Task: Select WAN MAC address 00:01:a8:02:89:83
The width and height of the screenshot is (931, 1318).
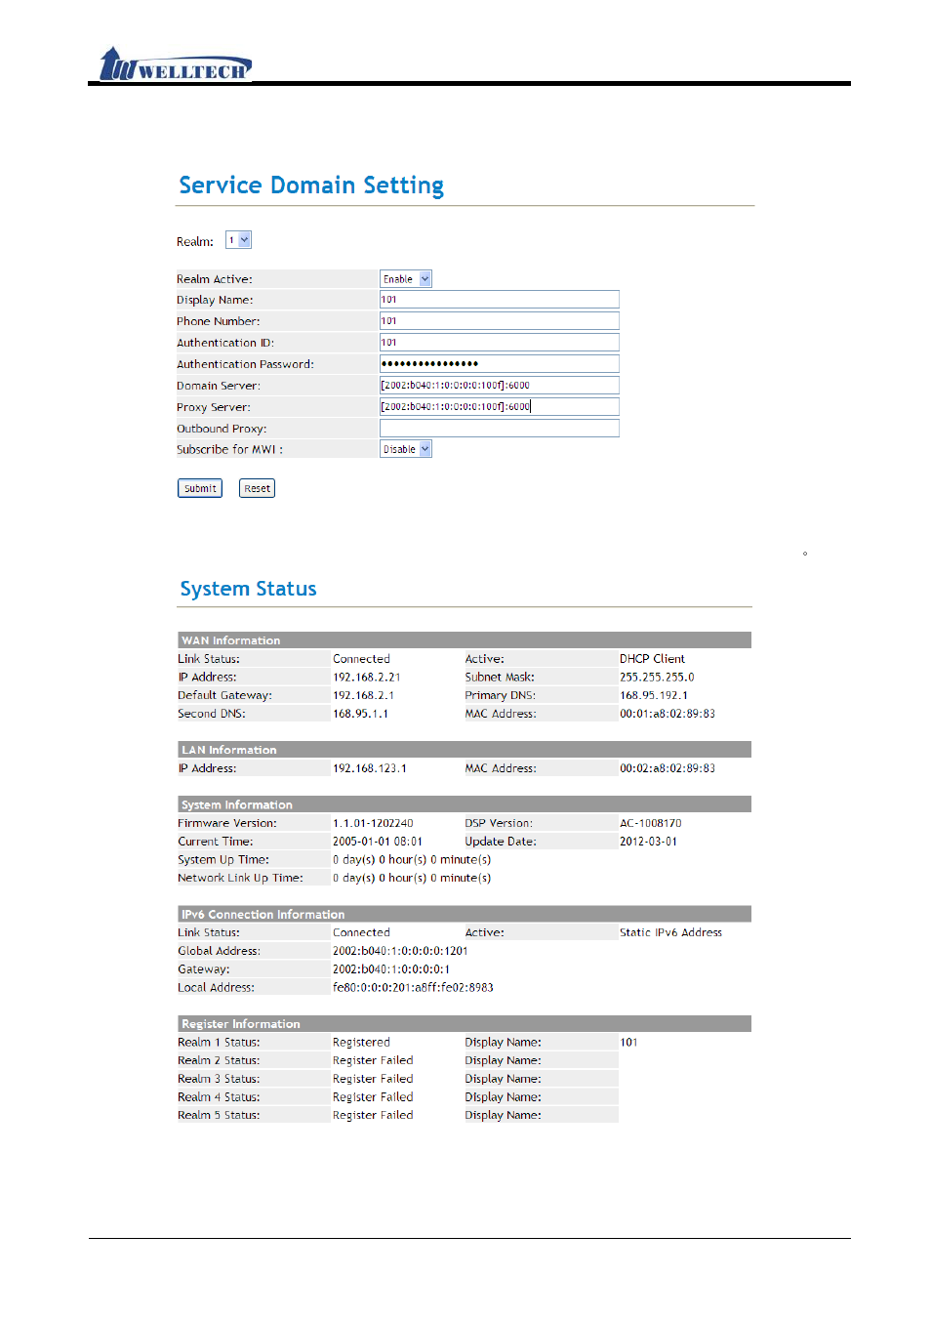Action: point(668,714)
